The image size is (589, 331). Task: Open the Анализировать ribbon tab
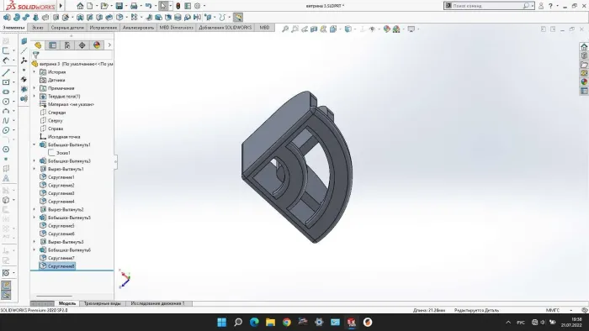138,28
